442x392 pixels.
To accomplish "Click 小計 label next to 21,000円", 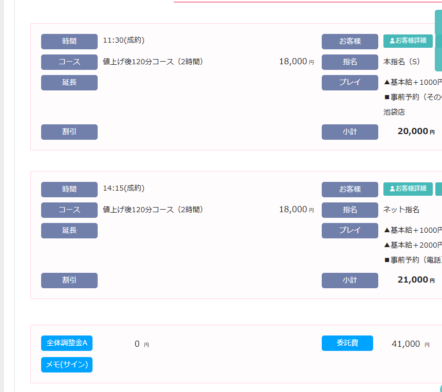I will coord(350,281).
